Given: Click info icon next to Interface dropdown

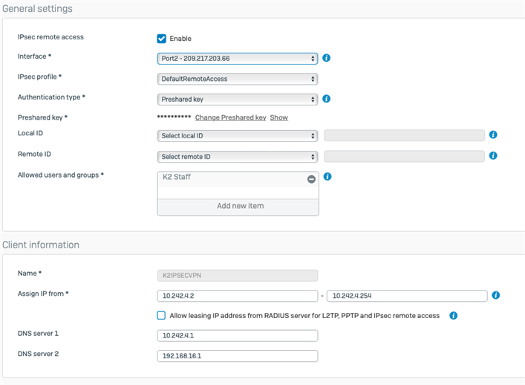Looking at the screenshot, I should 326,58.
